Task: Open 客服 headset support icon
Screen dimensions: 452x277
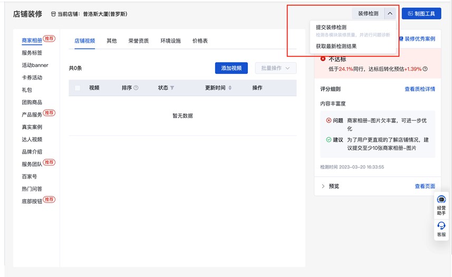Action: [441, 225]
